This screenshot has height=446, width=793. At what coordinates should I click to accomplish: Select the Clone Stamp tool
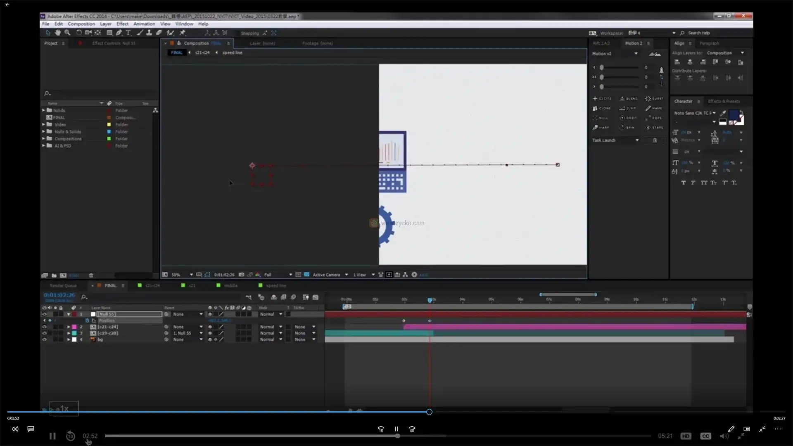click(149, 33)
